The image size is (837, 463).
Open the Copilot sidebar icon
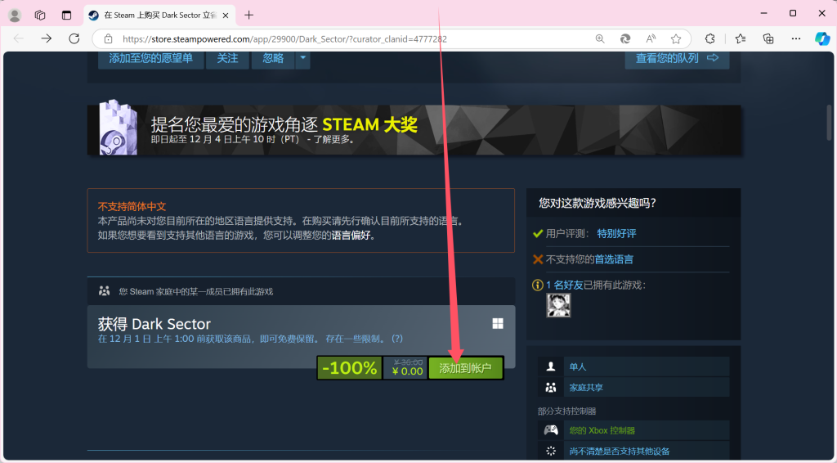822,38
